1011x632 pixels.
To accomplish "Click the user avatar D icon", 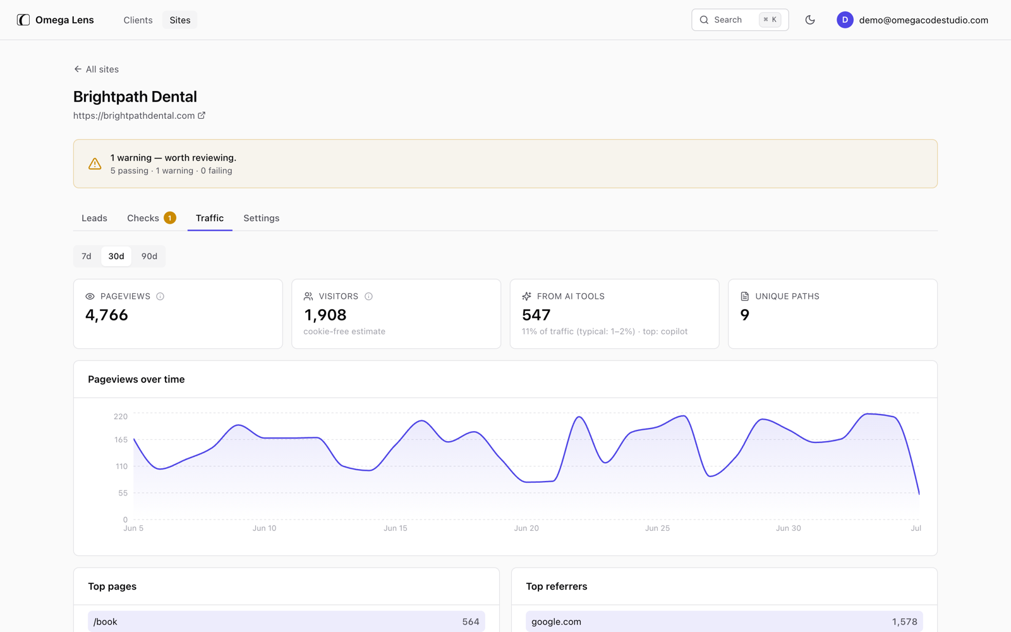I will (845, 20).
